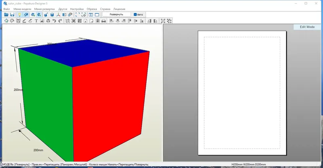Open the Обрезка menu
Image resolution: width=323 pixels, height=168 pixels.
(x=92, y=9)
